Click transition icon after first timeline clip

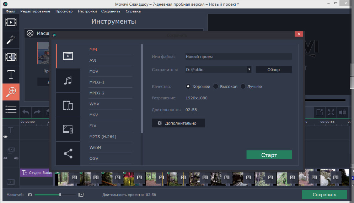pyautogui.click(x=74, y=177)
